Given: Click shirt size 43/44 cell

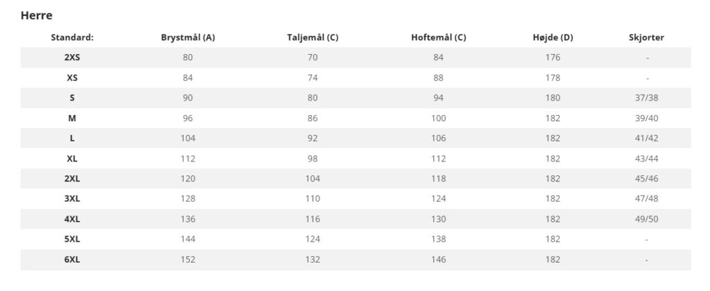Looking at the screenshot, I should pyautogui.click(x=646, y=159).
